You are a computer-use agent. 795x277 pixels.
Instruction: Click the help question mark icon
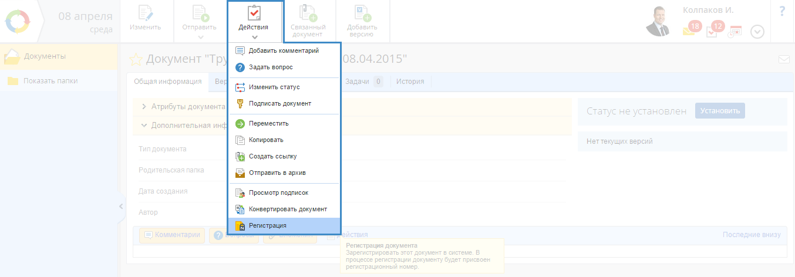pos(782,11)
